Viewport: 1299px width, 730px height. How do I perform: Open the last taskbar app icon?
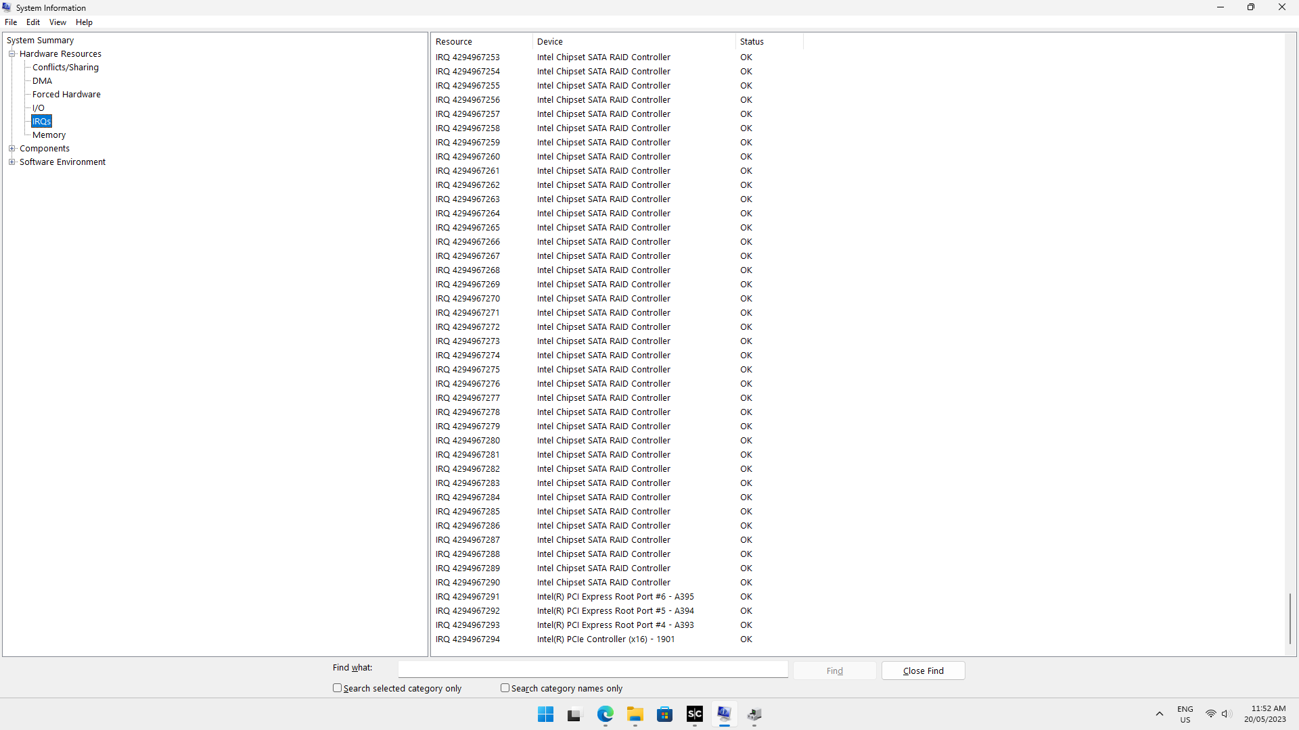pos(754,714)
